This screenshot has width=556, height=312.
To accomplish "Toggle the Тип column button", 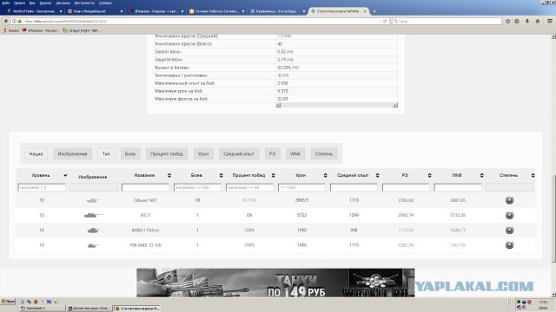I will (106, 154).
